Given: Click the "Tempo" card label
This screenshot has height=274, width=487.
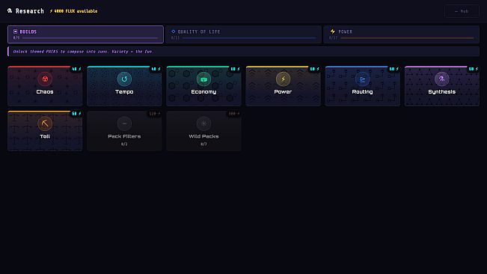Looking at the screenshot, I should [124, 91].
